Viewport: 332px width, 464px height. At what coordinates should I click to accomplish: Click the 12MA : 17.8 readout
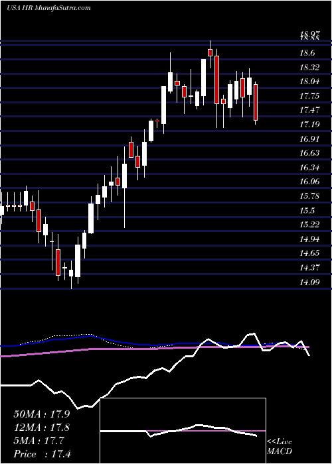point(43,428)
